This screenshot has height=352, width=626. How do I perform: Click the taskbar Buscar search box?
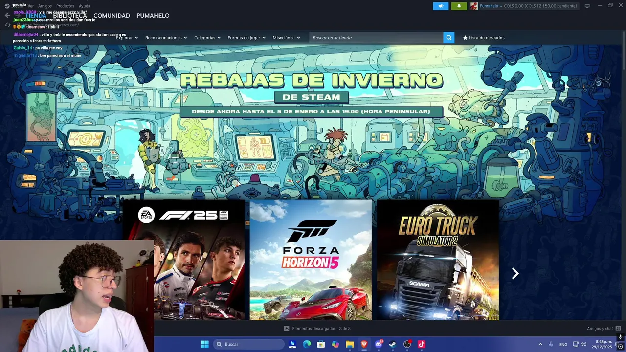(x=248, y=344)
